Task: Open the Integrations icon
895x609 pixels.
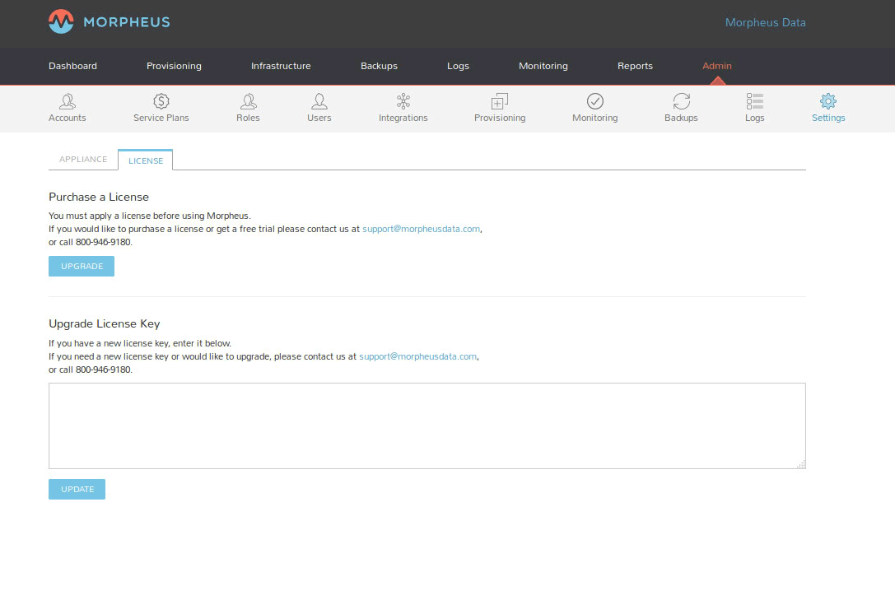Action: click(403, 101)
